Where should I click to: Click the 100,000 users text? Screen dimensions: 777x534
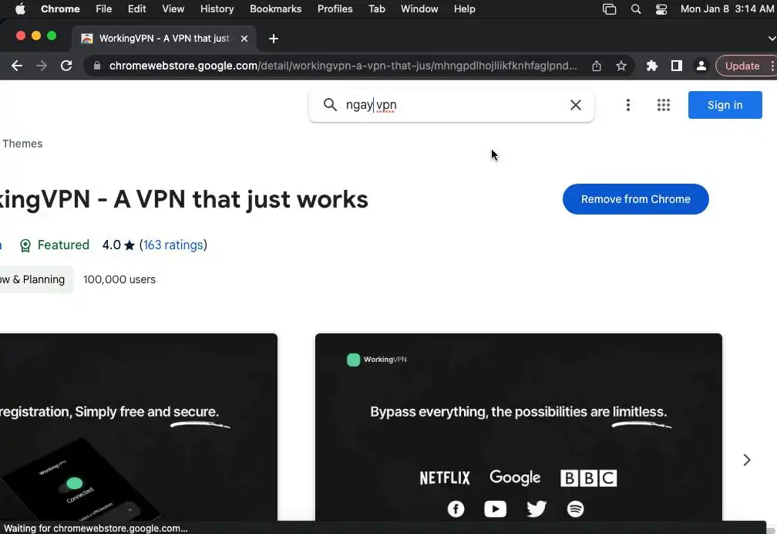pyautogui.click(x=119, y=279)
